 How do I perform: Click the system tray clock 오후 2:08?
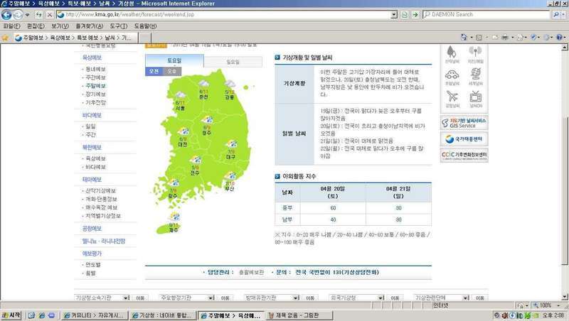click(553, 315)
